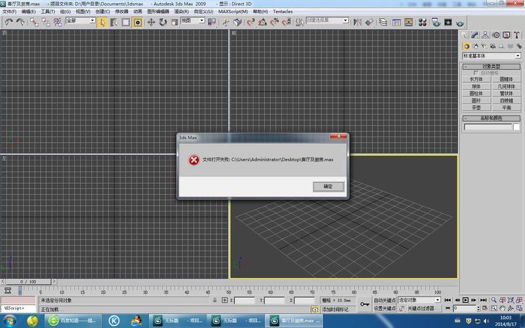Click the 确定 button in error dialog
This screenshot has width=525, height=328.
[328, 186]
